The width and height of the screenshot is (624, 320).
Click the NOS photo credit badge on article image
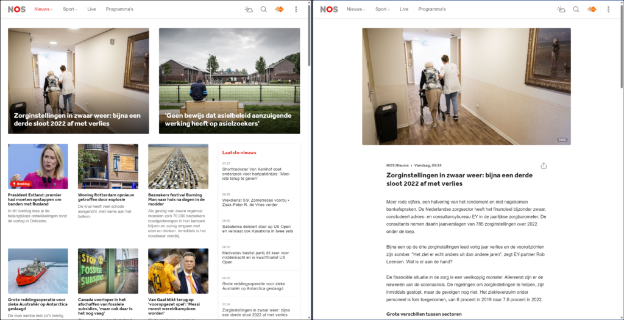[x=562, y=140]
